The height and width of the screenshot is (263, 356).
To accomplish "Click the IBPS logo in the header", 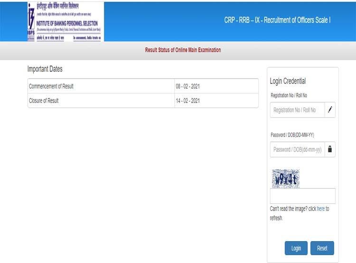I will [x=66, y=21].
